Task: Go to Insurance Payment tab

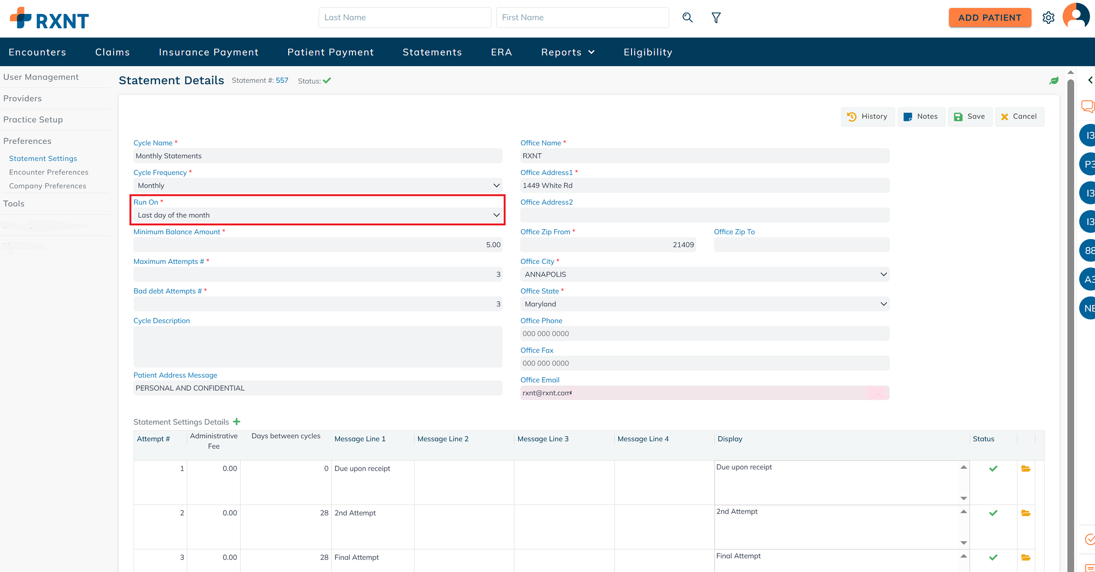Action: tap(209, 52)
